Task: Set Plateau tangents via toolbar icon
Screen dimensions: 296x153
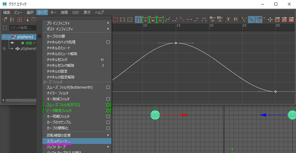Action: coord(204,20)
